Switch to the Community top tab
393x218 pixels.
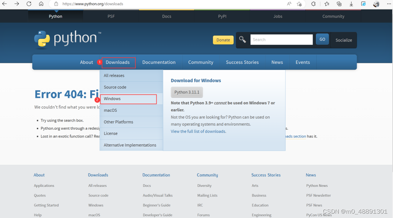[x=333, y=16]
